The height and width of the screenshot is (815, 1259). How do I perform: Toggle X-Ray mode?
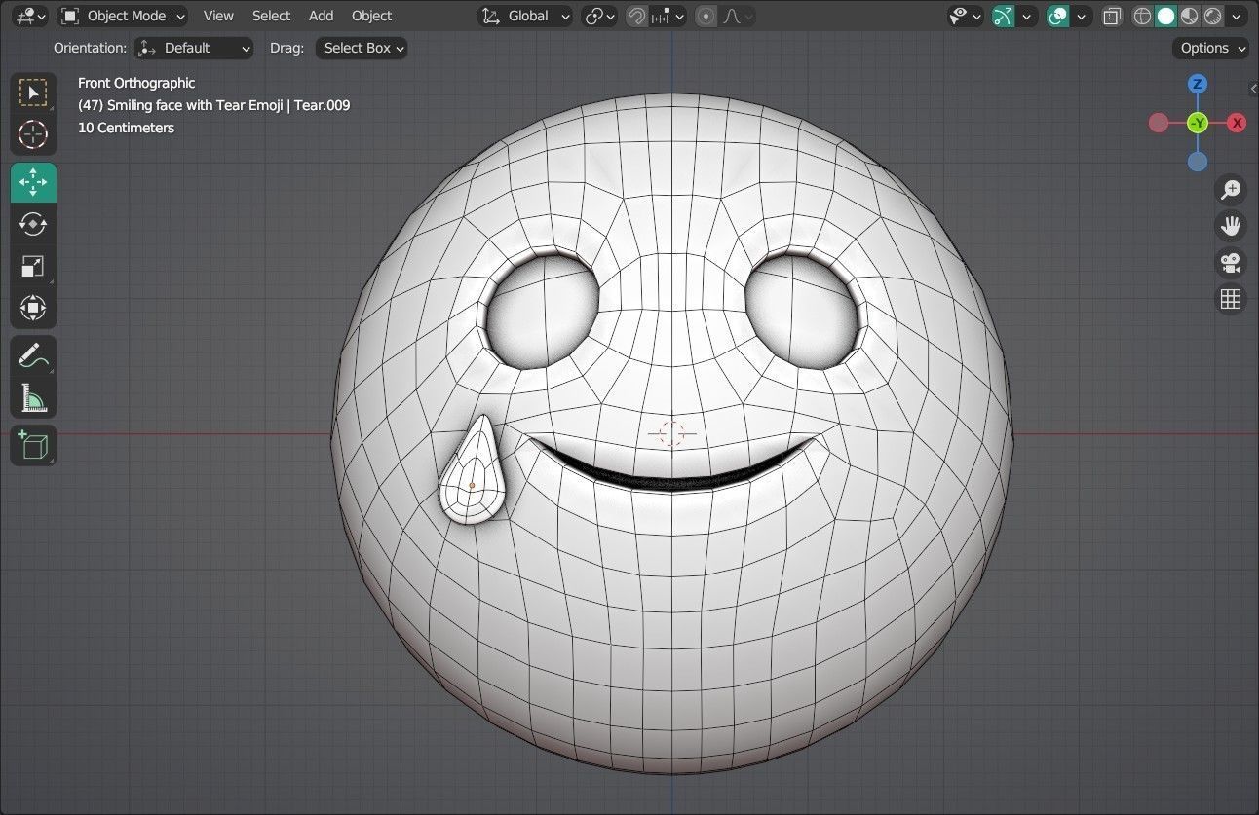[1112, 16]
